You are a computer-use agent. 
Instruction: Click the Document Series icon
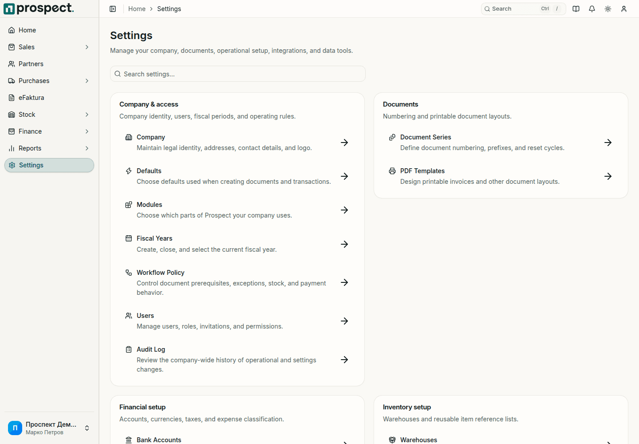392,137
